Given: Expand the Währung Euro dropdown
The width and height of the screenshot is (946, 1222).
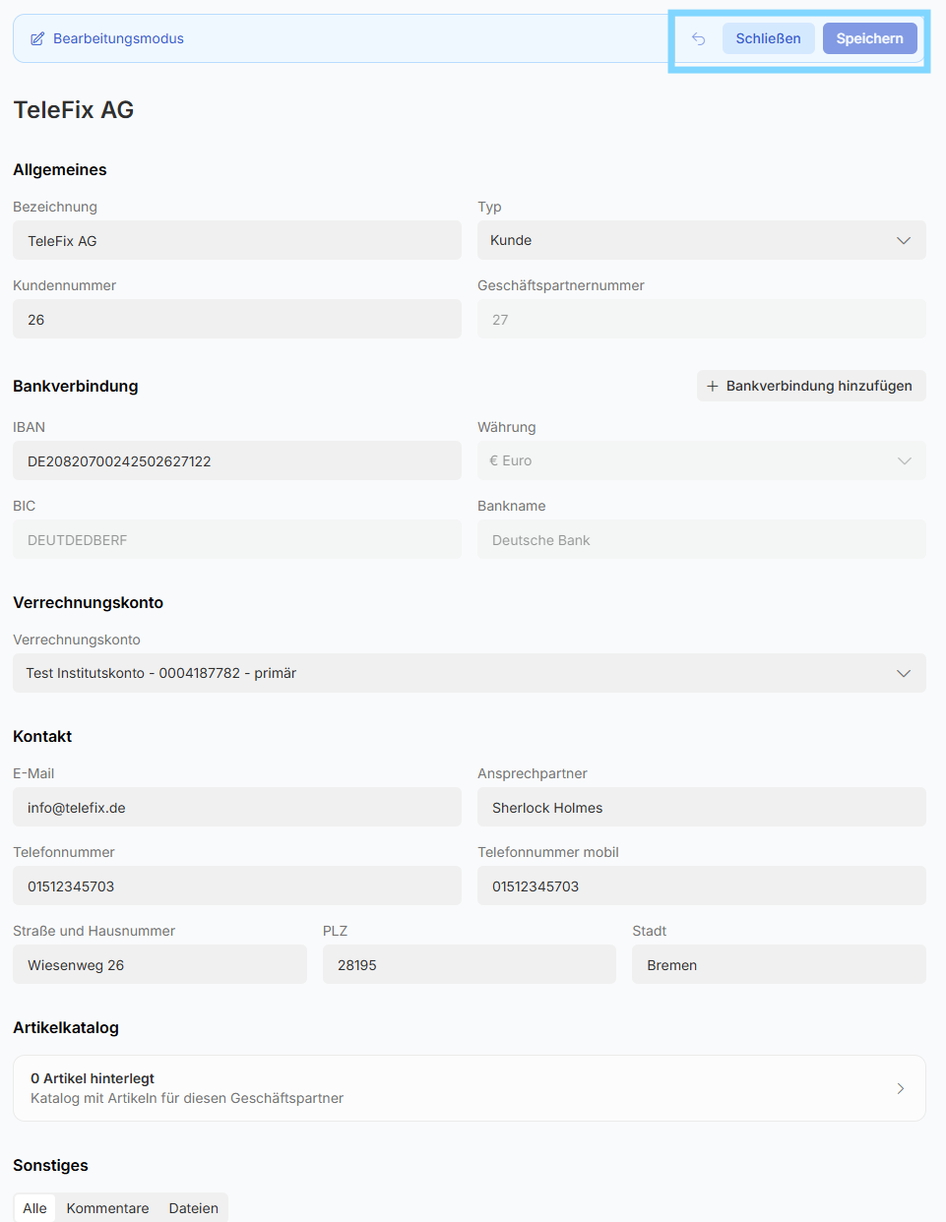Looking at the screenshot, I should (x=701, y=461).
